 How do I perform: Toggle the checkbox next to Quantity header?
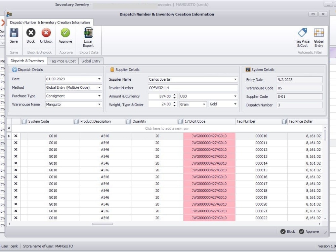pos(128,121)
